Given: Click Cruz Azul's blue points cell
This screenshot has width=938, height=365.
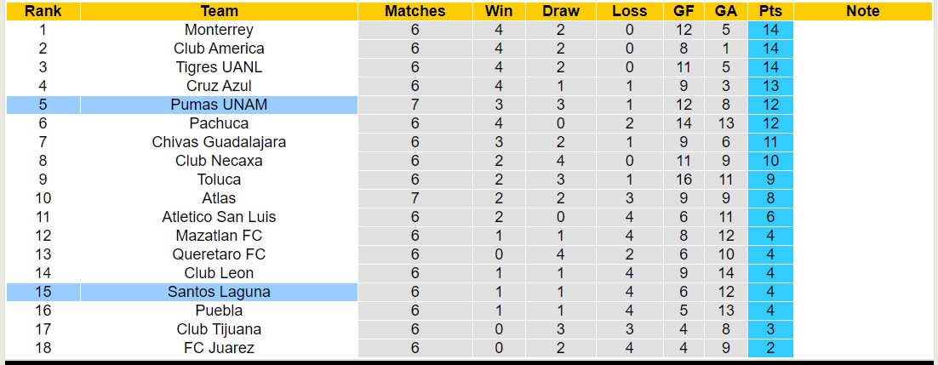Looking at the screenshot, I should [770, 86].
